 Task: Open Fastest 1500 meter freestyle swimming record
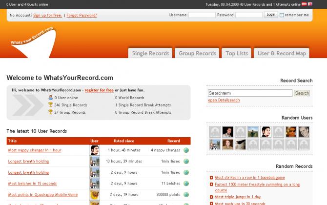click(x=257, y=187)
